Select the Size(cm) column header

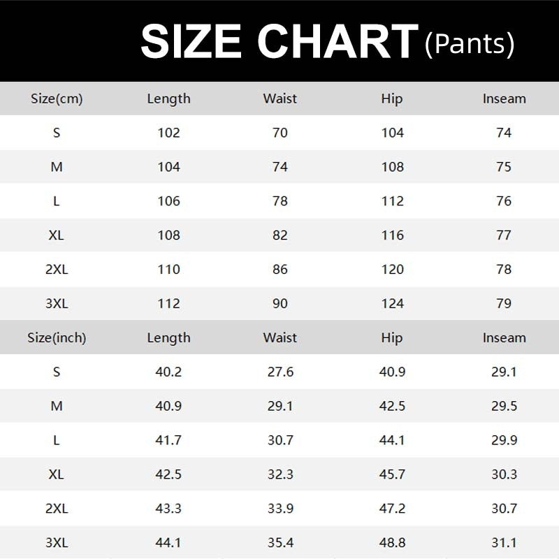(57, 99)
